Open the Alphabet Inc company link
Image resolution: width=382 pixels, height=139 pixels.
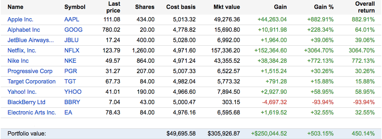click(24, 30)
